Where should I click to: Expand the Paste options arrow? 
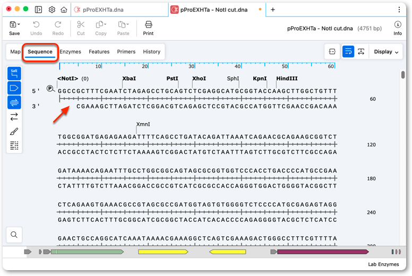point(128,24)
